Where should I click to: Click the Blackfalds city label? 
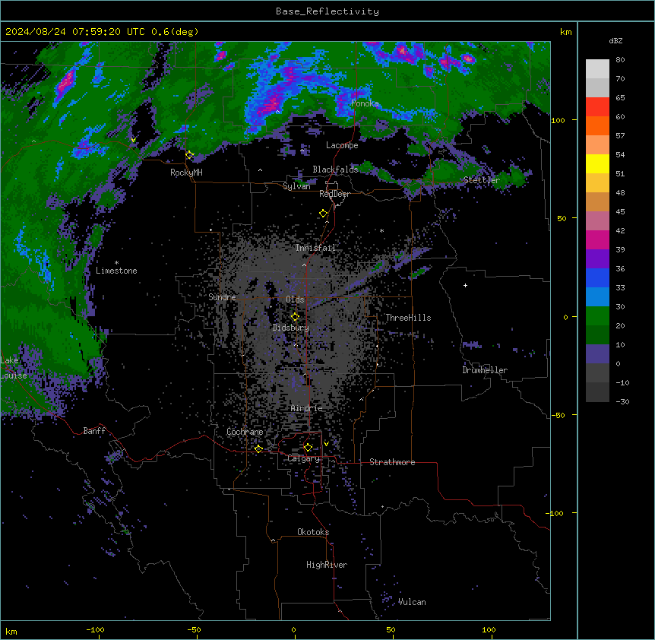[335, 170]
